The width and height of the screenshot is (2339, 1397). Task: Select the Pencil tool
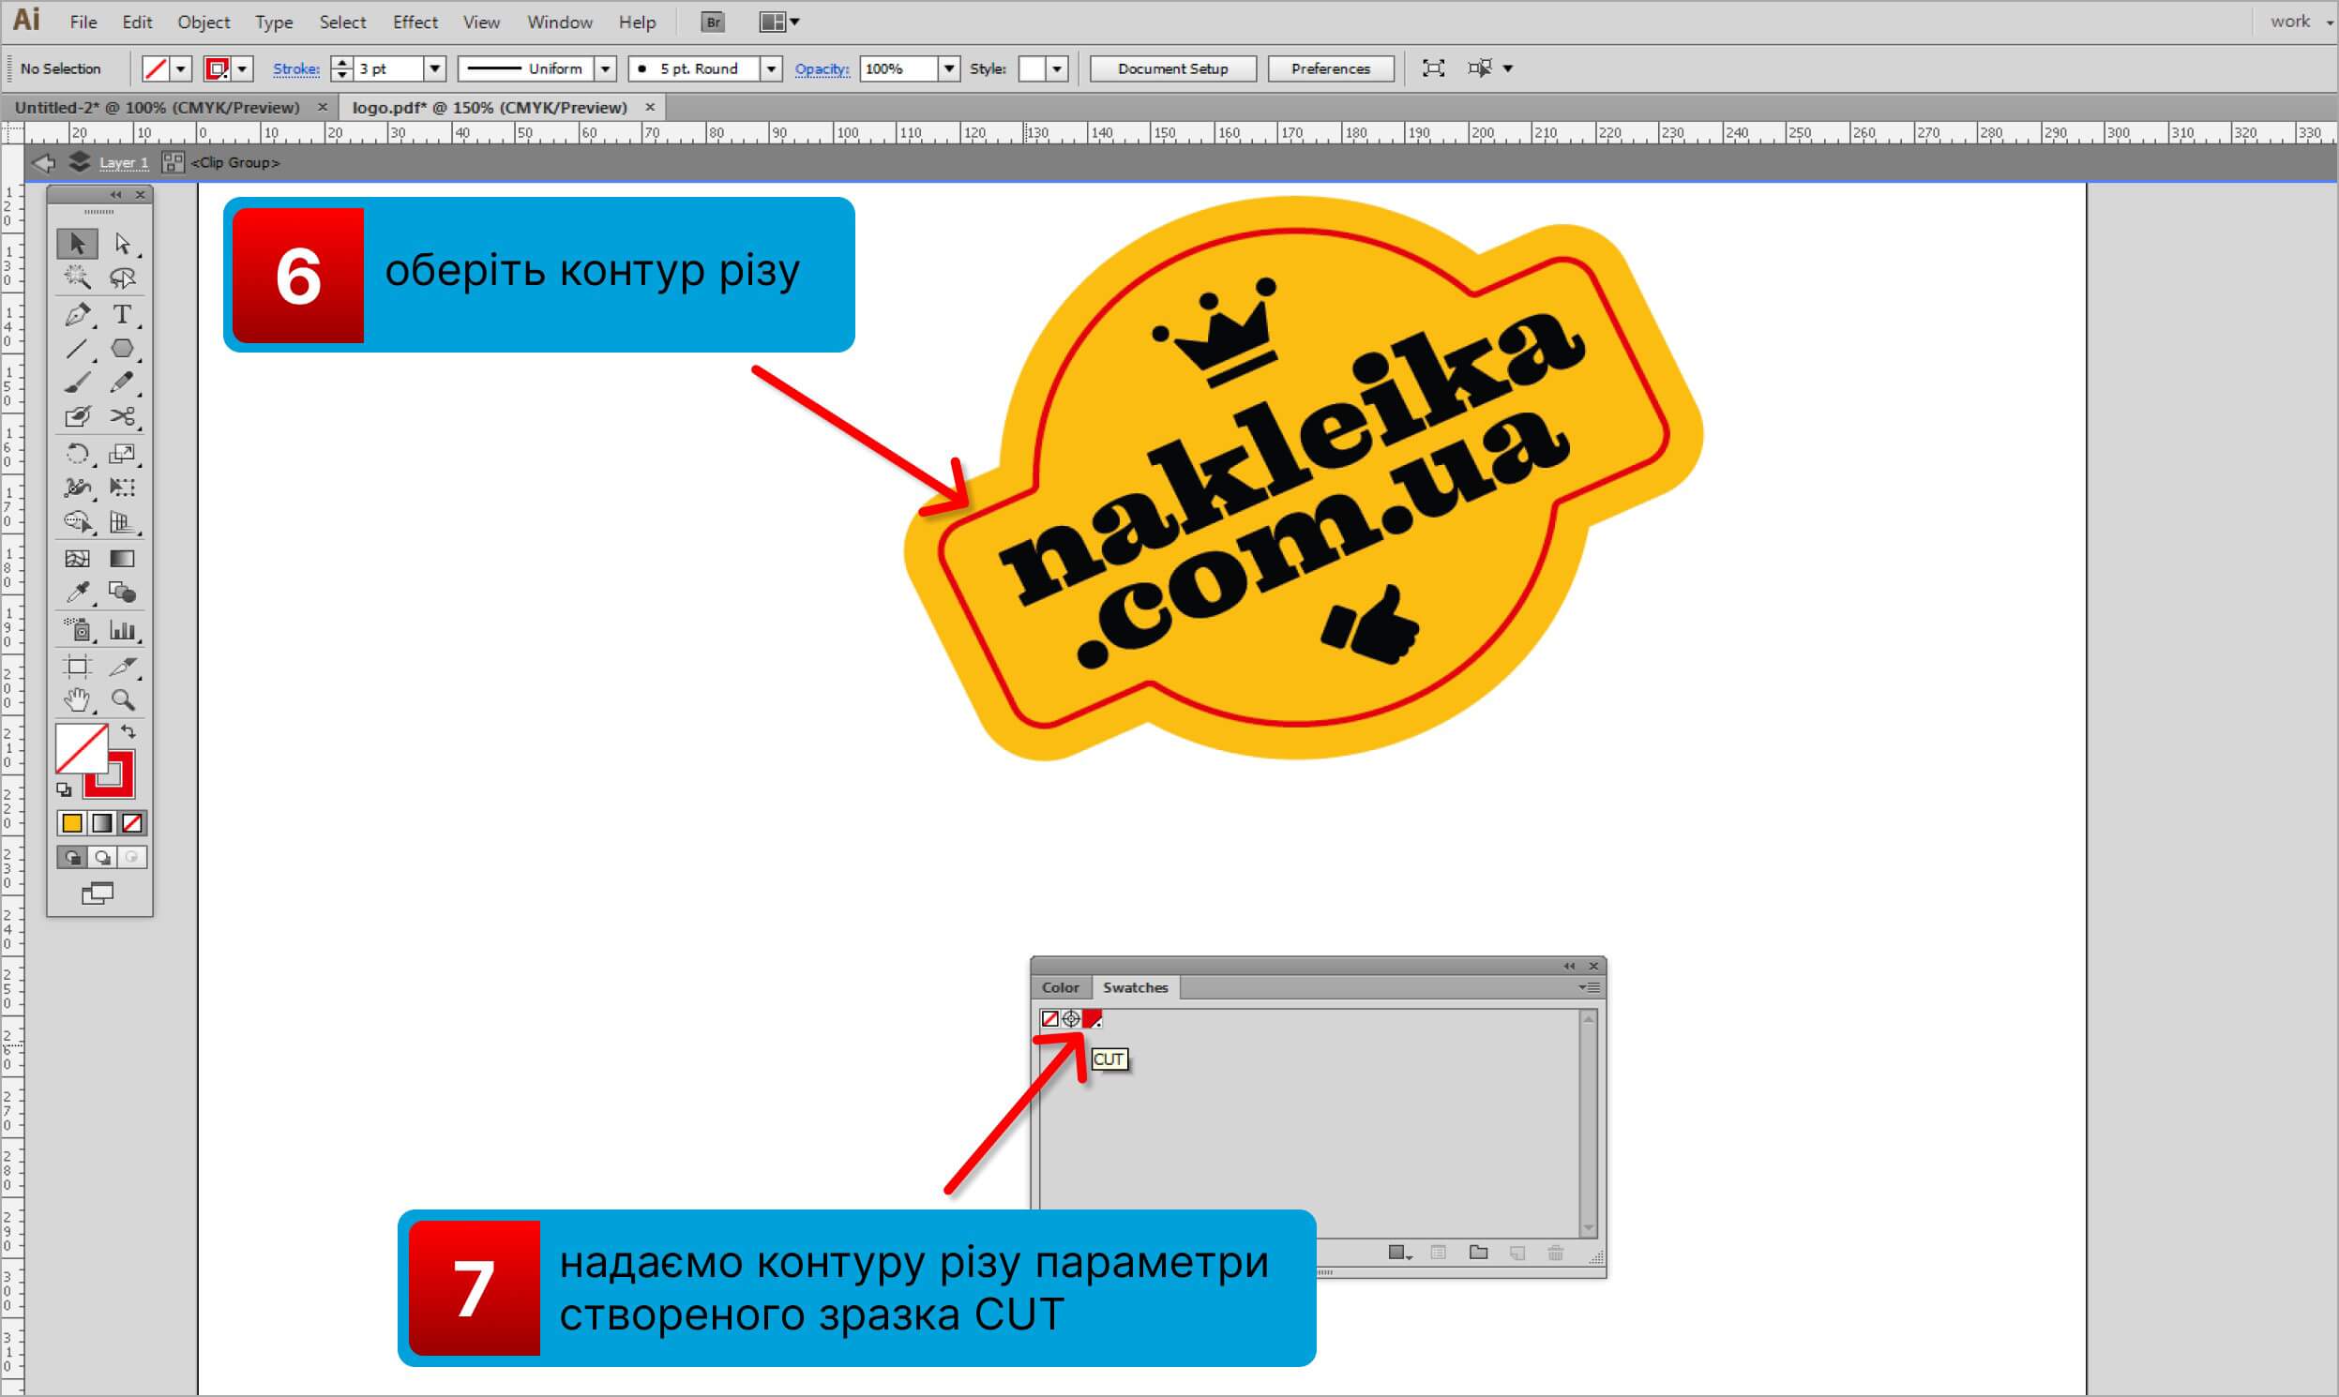pyautogui.click(x=123, y=383)
